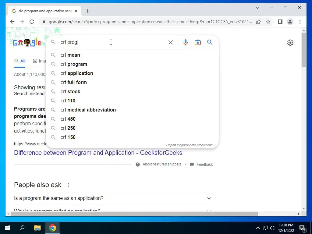Click horizontal scrollbar right arrow
The image size is (312, 234).
coord(299,214)
